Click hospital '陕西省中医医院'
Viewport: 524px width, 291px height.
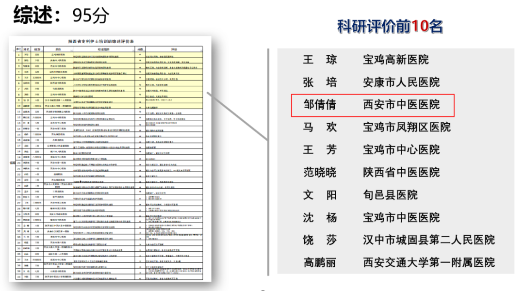(x=401, y=172)
